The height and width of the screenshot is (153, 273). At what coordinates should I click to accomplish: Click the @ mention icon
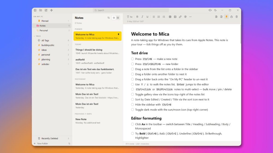[x=185, y=17]
